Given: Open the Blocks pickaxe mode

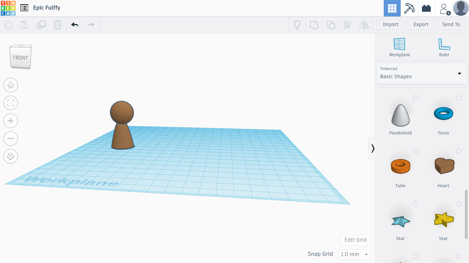Looking at the screenshot, I should click(x=409, y=8).
